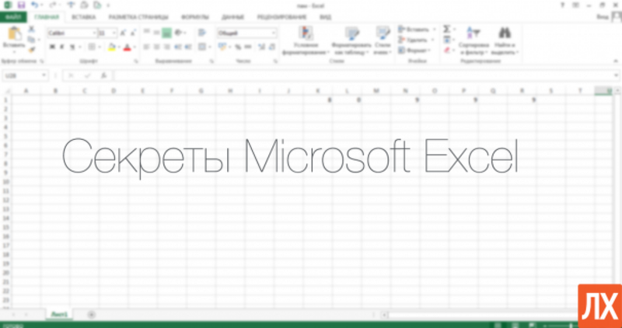Viewport: 622px width, 328px height.
Task: Click the Save icon in the quick access toolbar
Action: 21,5
